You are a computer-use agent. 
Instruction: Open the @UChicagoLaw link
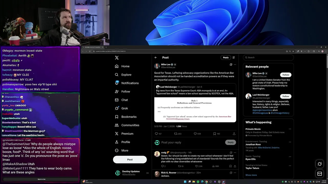[260, 113]
